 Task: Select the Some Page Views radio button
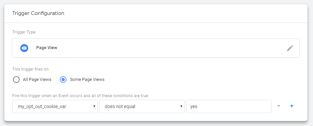[63, 80]
